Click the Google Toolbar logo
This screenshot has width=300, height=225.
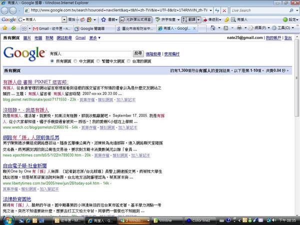tap(8, 19)
